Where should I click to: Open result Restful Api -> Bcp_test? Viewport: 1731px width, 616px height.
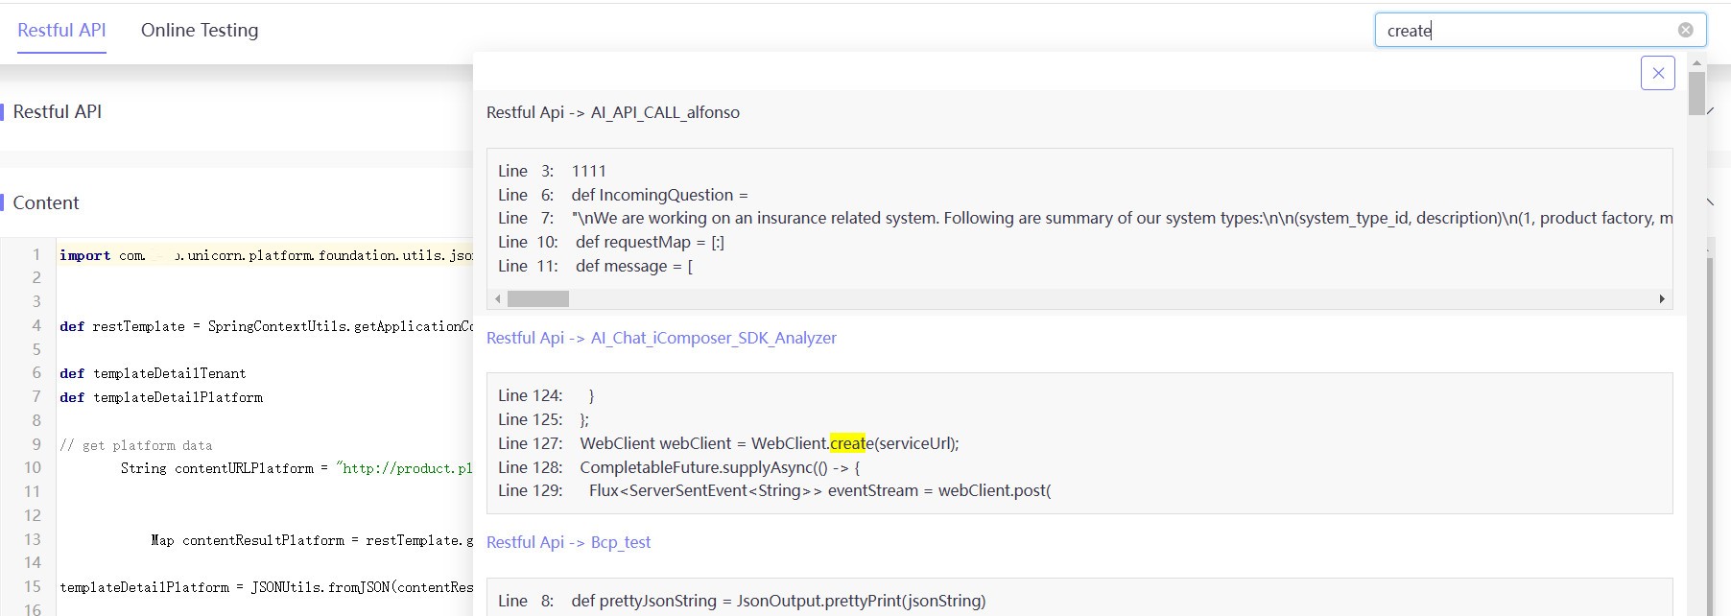point(568,542)
